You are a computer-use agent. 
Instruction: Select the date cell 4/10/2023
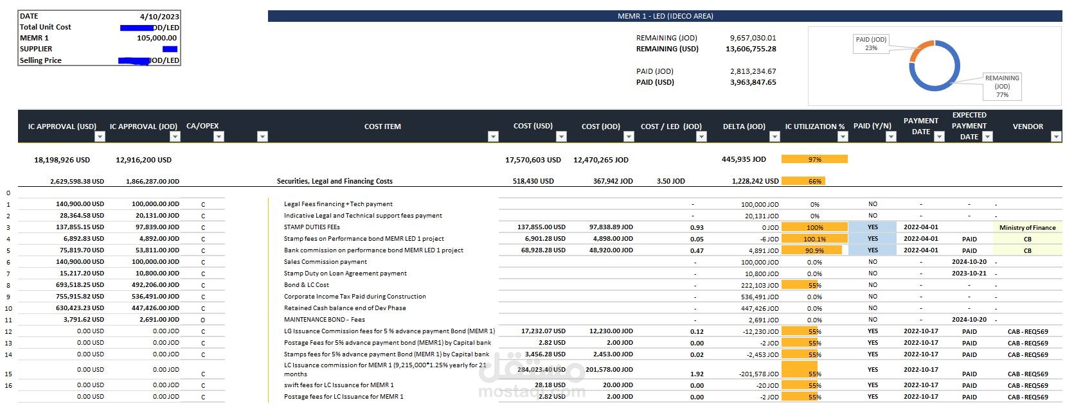coord(159,16)
